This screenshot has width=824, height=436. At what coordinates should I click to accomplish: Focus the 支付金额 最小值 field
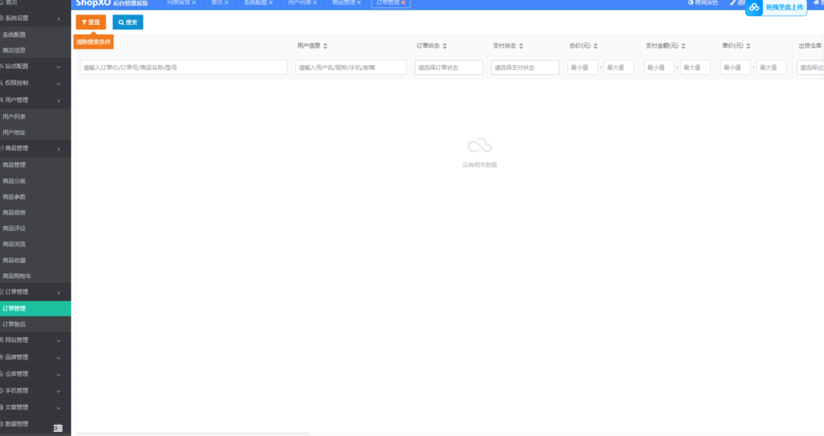[x=659, y=68]
